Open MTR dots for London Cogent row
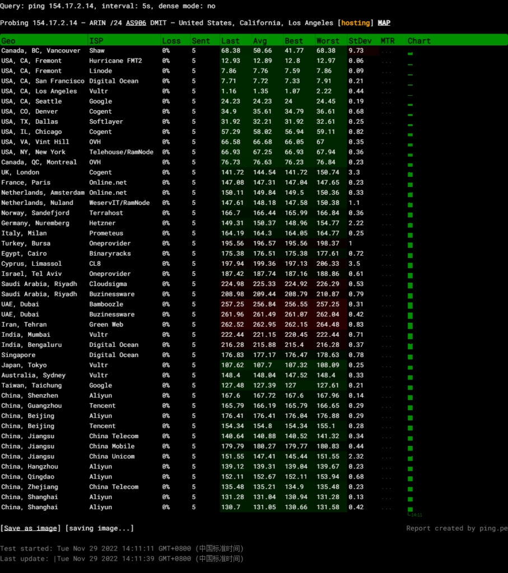This screenshot has width=508, height=573. point(387,173)
